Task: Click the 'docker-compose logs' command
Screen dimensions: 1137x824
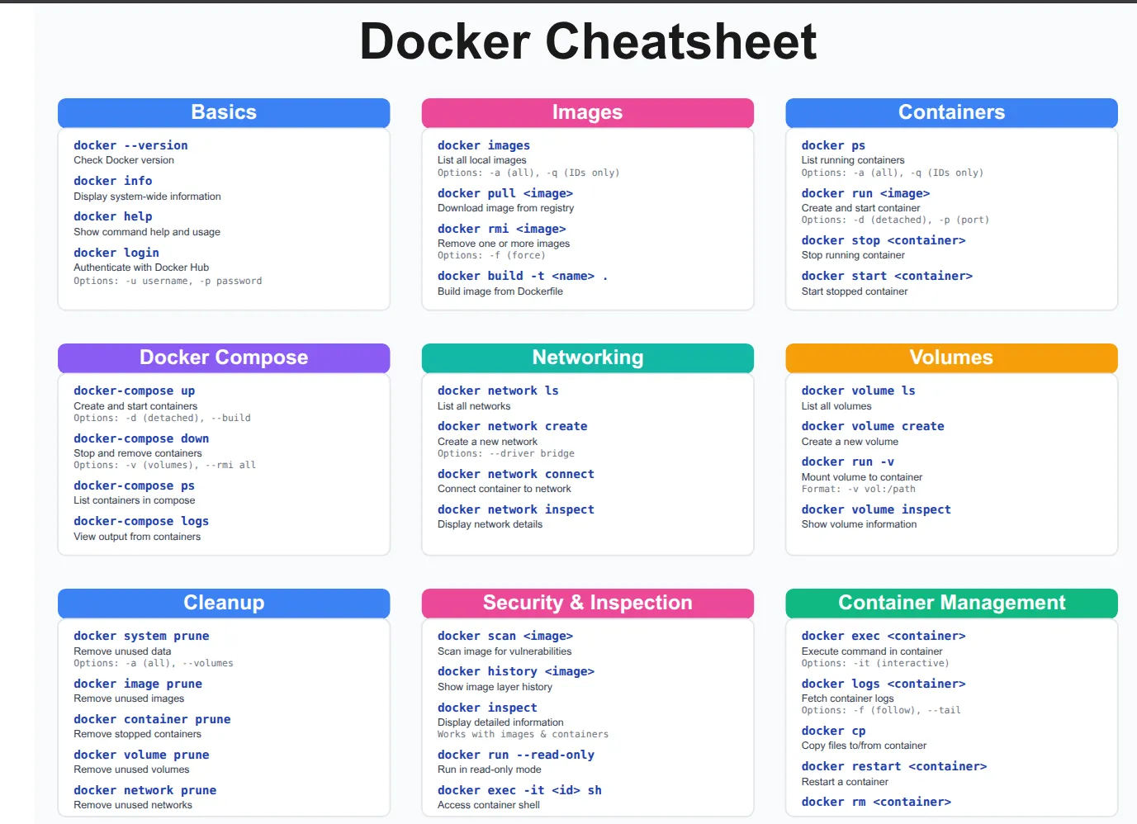Action: pyautogui.click(x=141, y=521)
